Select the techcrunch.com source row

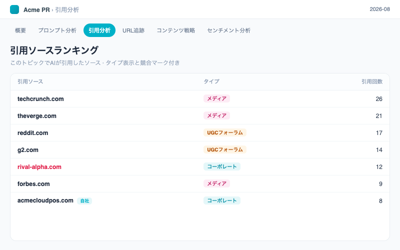pos(200,98)
